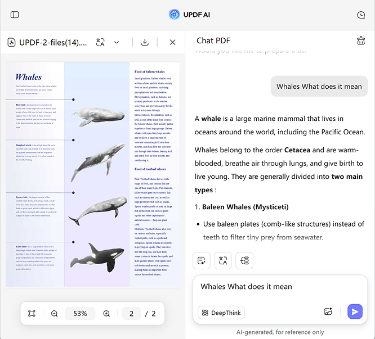Zoom in on the PDF

click(106, 314)
